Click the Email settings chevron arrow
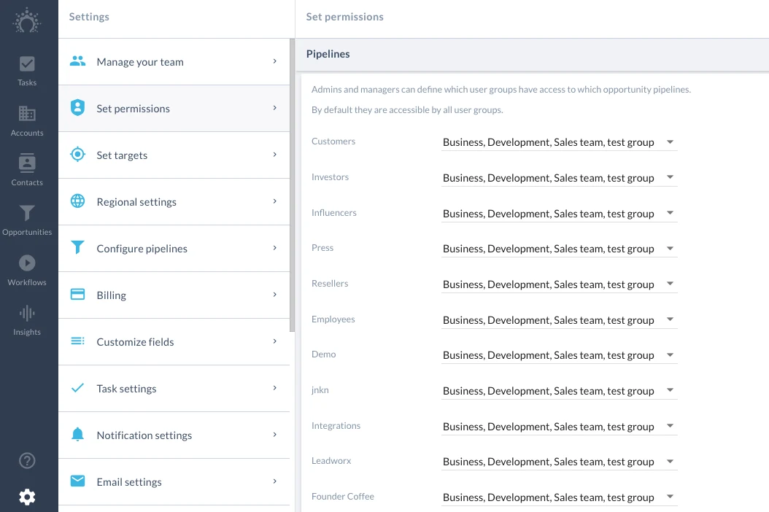This screenshot has width=769, height=512. pyautogui.click(x=274, y=481)
